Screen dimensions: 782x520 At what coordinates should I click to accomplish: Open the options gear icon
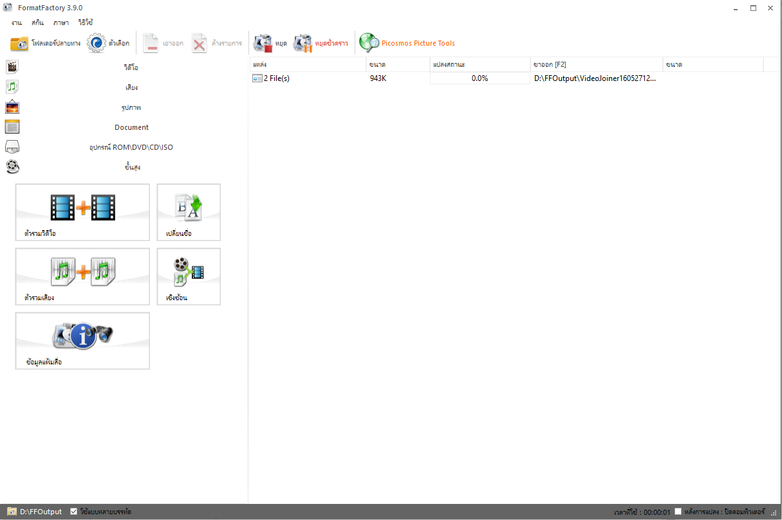tap(96, 43)
